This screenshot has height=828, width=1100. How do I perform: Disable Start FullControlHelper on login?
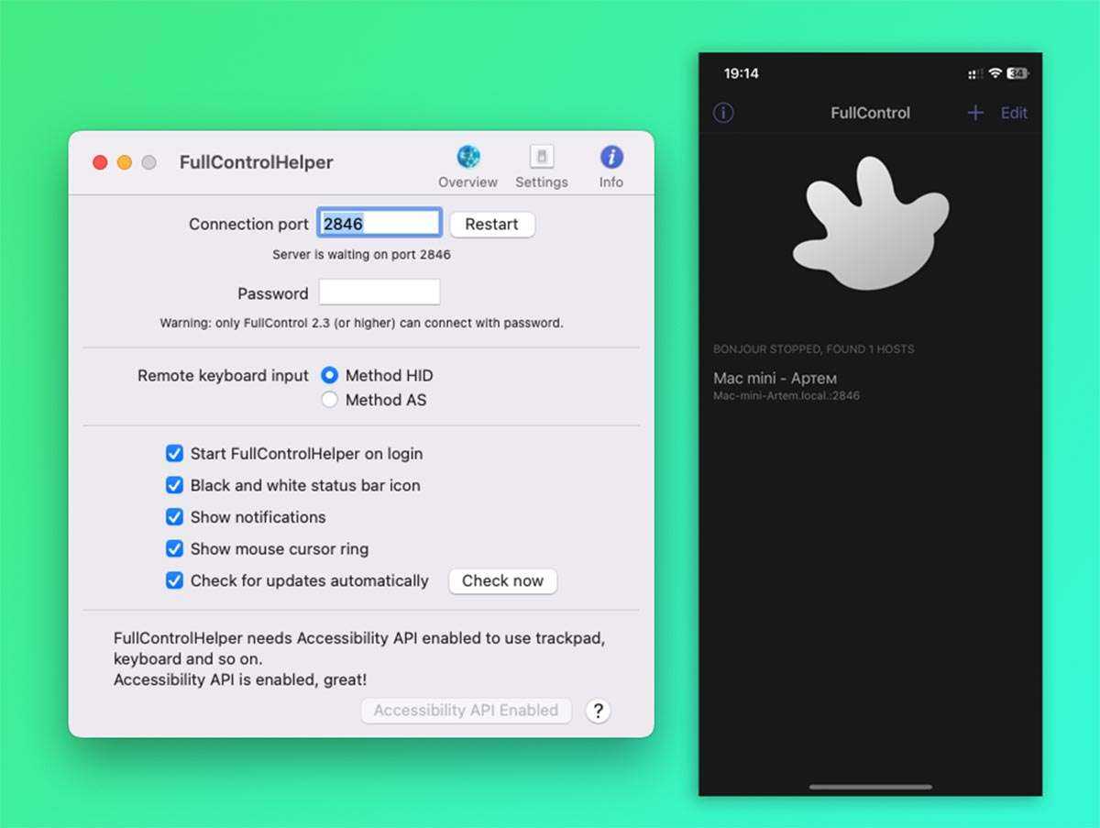click(174, 453)
